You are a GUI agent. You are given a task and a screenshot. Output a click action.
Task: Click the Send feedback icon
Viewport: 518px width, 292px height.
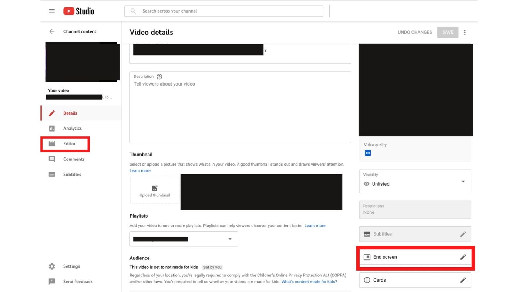pos(52,281)
